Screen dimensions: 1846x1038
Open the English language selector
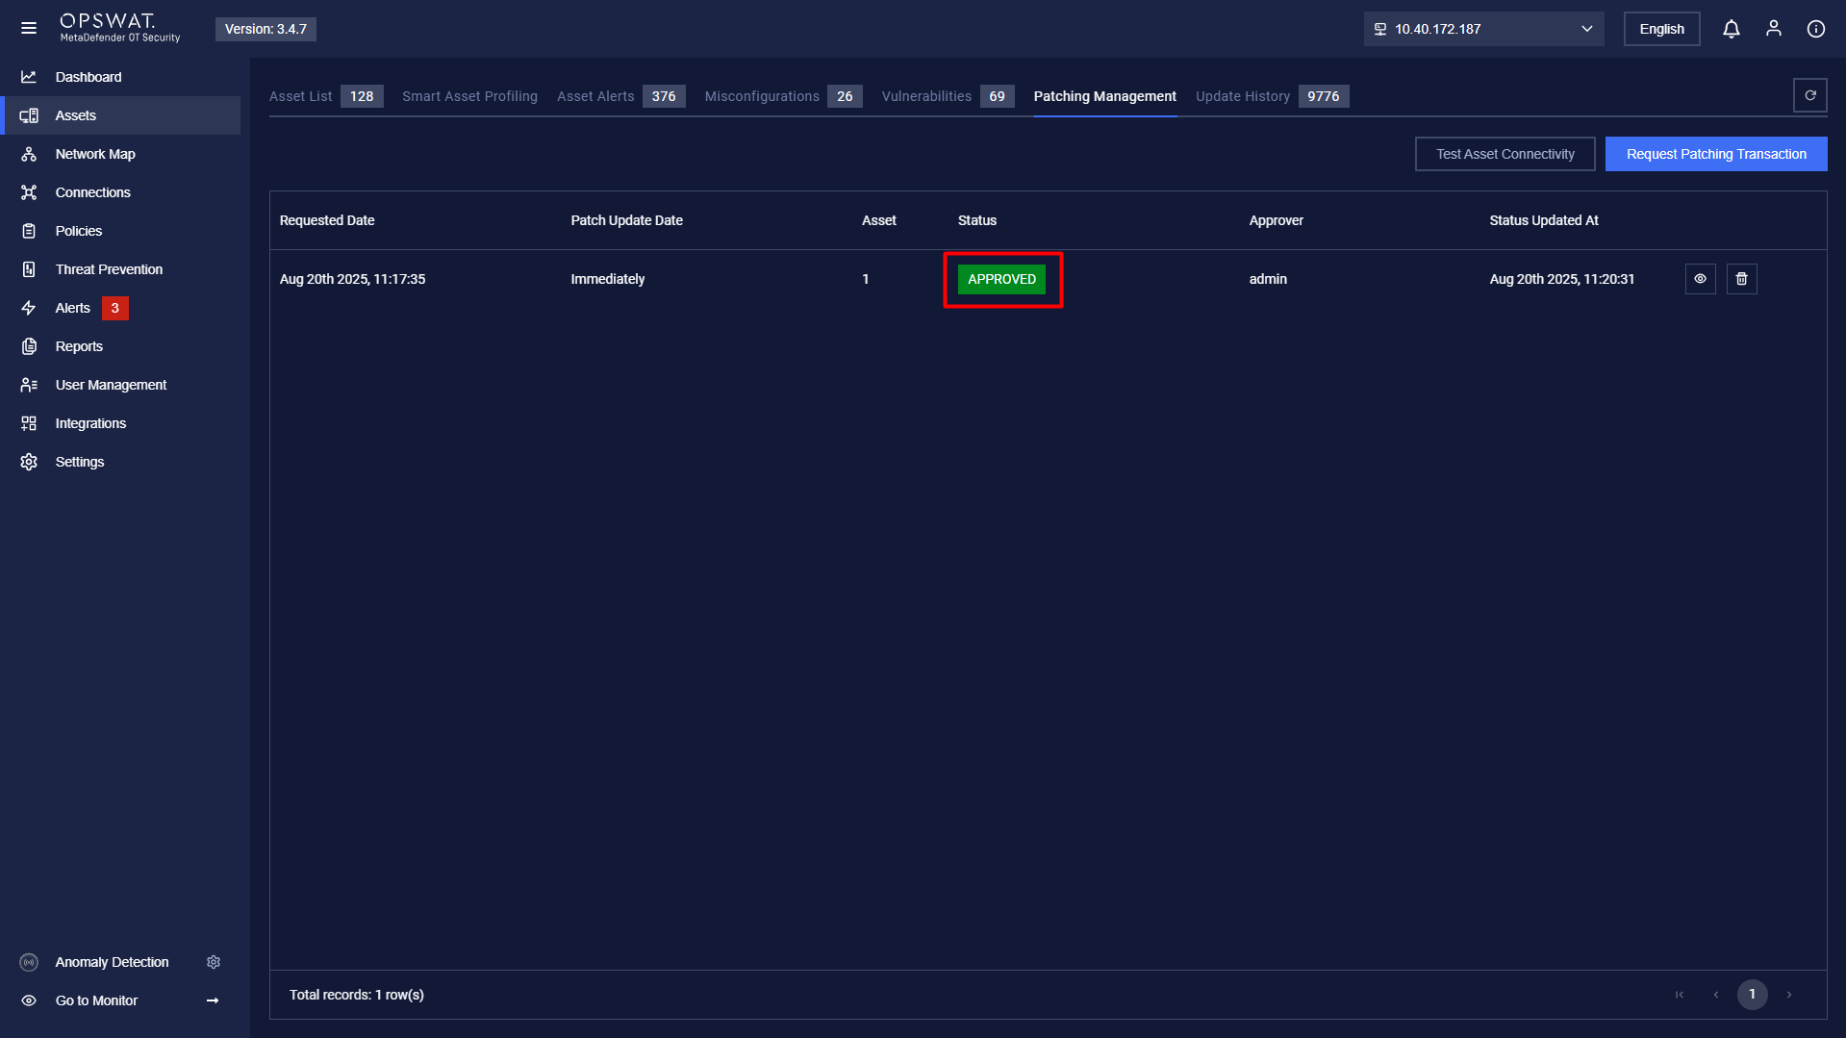point(1661,29)
